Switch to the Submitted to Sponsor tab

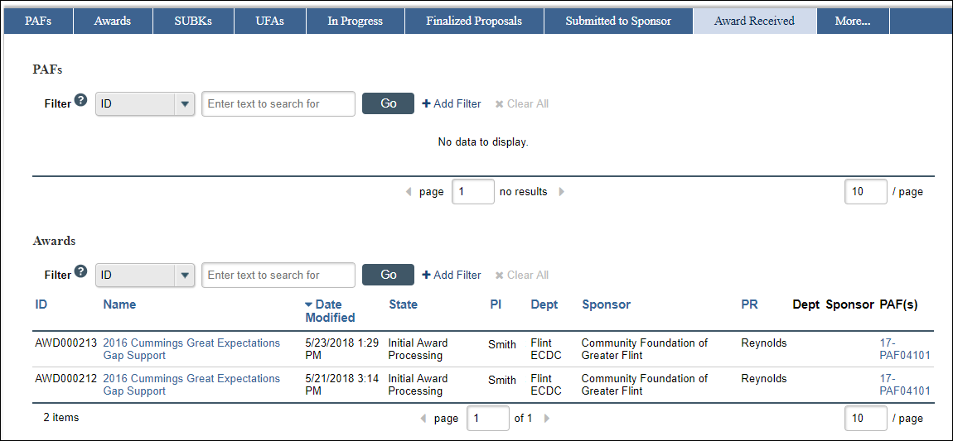(618, 22)
